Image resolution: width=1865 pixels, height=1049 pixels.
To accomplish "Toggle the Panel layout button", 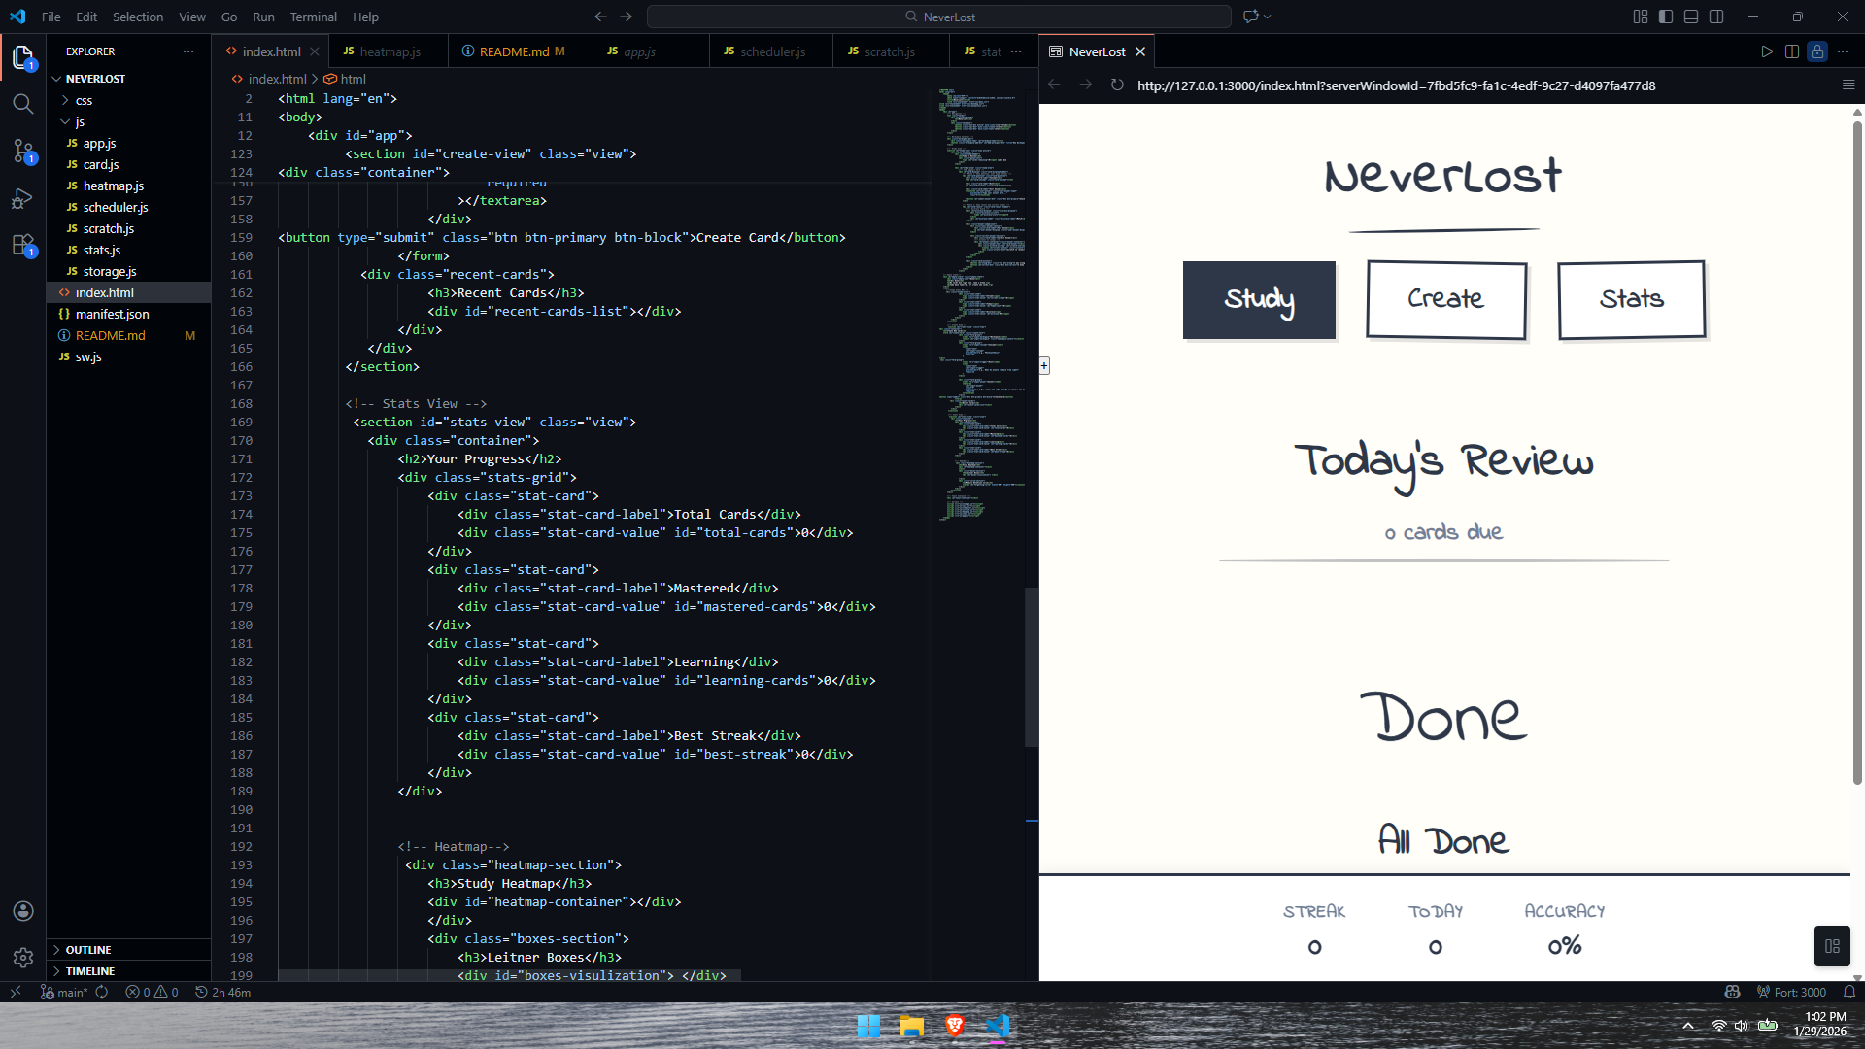I will 1691,17.
